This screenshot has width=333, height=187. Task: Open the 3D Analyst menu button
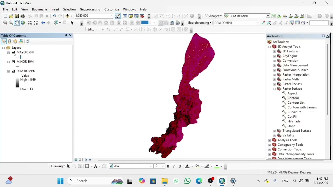point(213,16)
